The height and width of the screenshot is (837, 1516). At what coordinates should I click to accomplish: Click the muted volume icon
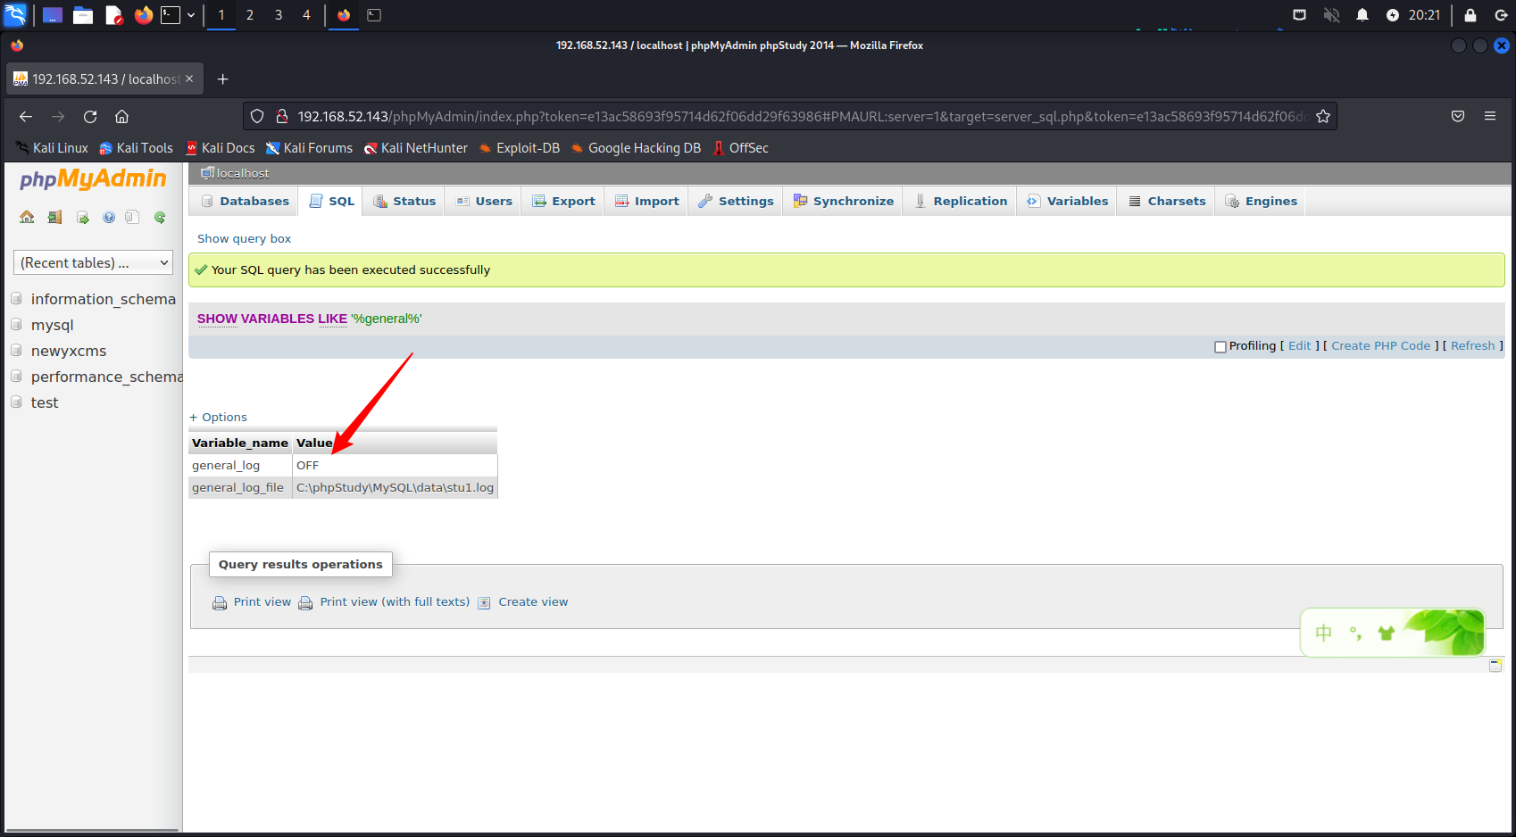tap(1331, 15)
